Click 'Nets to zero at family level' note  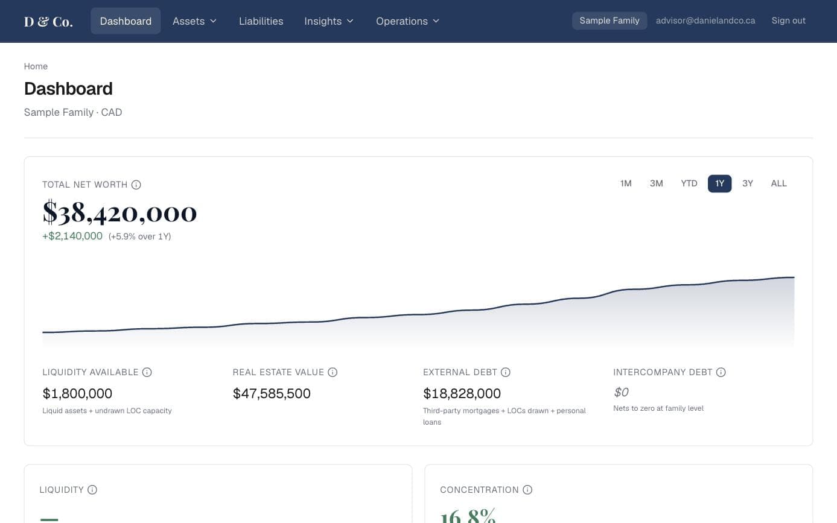click(x=658, y=408)
